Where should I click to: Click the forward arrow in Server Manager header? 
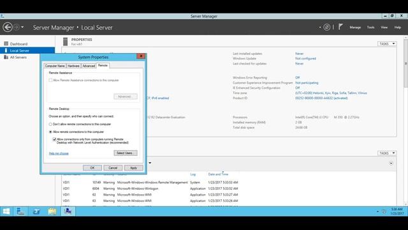coord(16,27)
